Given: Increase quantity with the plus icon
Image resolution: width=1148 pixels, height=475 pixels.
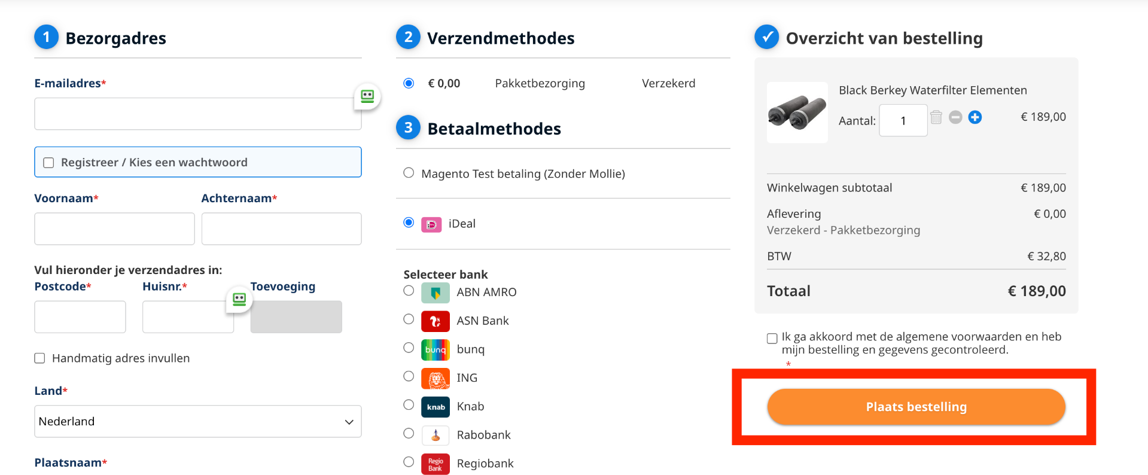Looking at the screenshot, I should pyautogui.click(x=975, y=117).
